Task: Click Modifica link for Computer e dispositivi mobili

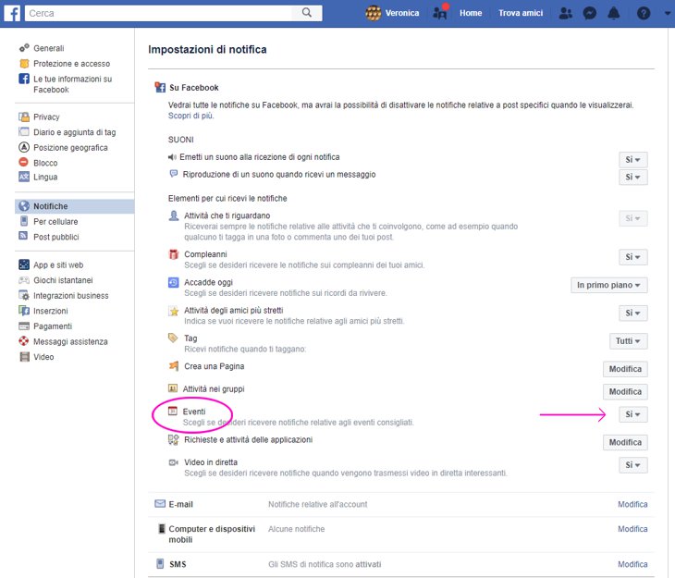Action: (x=632, y=529)
